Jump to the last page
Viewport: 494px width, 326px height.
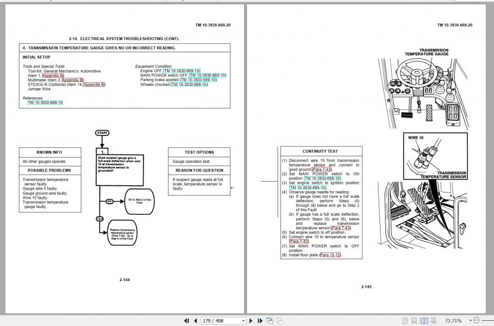pos(260,321)
